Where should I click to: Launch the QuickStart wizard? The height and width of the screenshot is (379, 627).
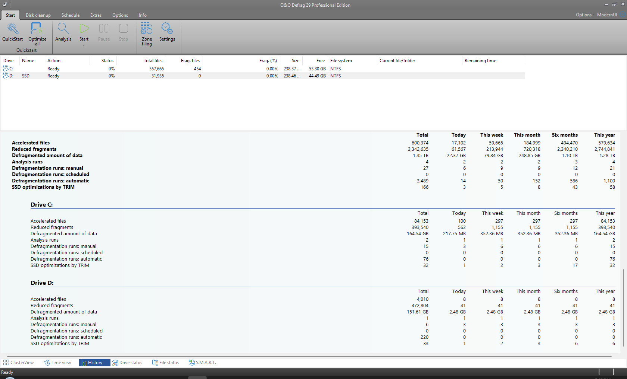tap(12, 32)
